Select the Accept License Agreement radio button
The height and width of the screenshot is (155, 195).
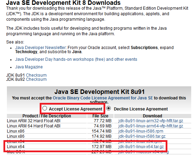point(45,108)
